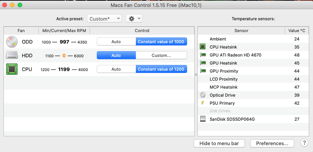Open the help question mark button
The width and height of the screenshot is (313, 152).
[304, 143]
